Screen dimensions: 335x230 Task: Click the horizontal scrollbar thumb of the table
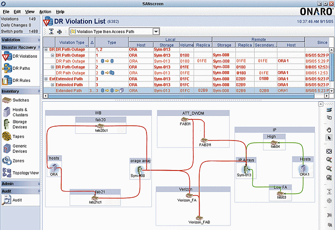181,96
